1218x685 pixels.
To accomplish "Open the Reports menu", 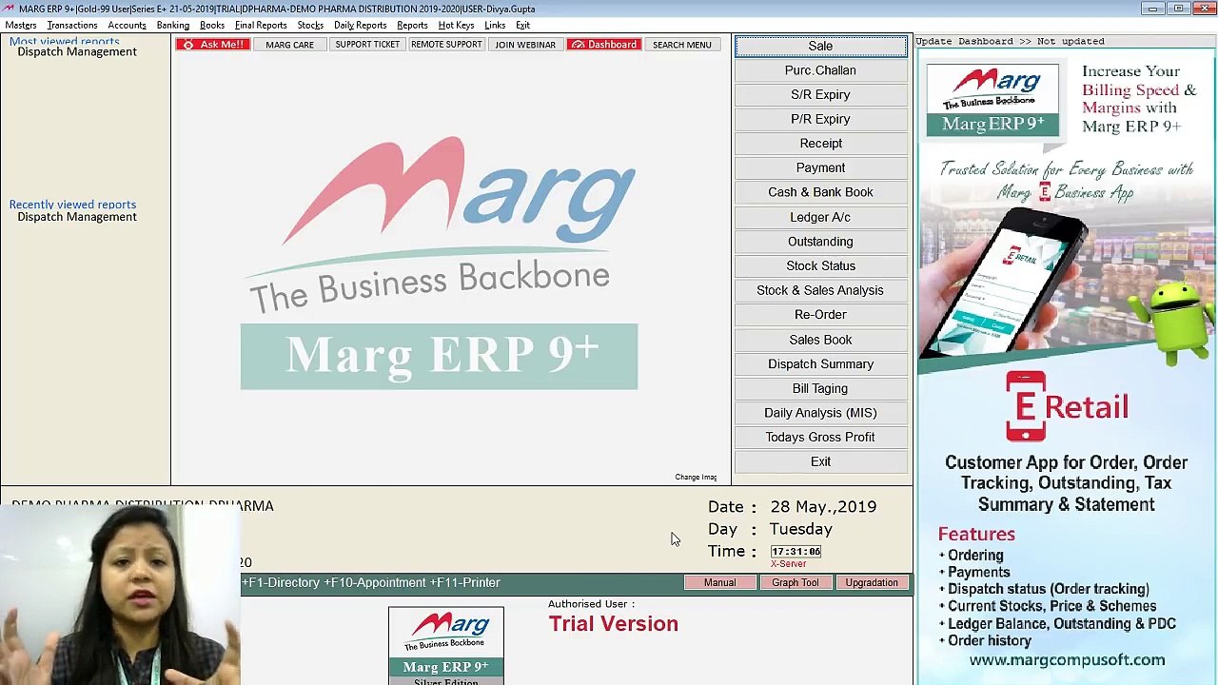I will [412, 25].
